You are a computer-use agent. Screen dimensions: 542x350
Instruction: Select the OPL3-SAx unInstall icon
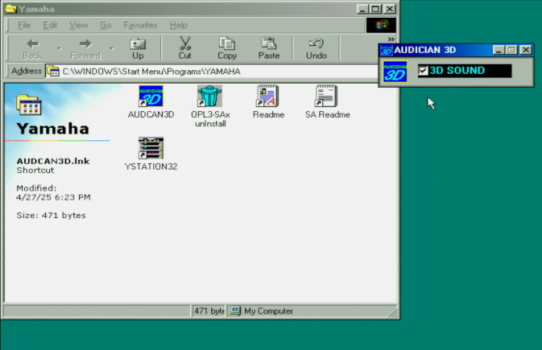210,97
